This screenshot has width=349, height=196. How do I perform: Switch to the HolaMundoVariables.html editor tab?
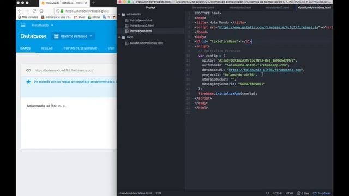pyautogui.click(x=314, y=7)
